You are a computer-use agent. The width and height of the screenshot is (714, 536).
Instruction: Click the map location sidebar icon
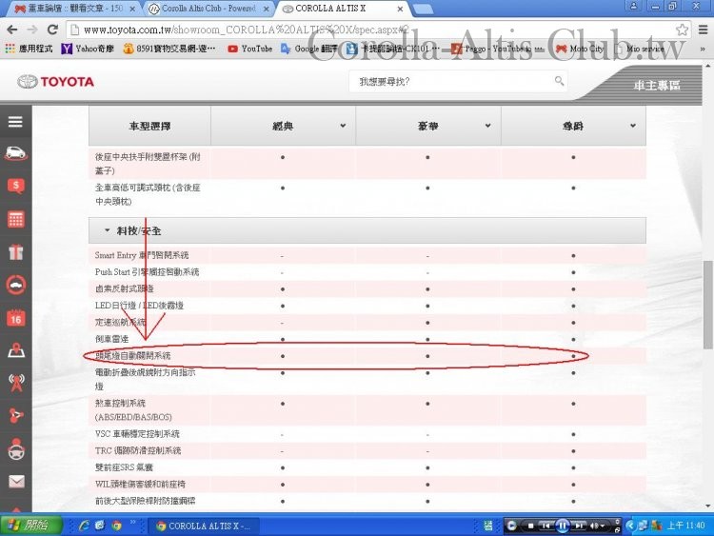point(16,350)
